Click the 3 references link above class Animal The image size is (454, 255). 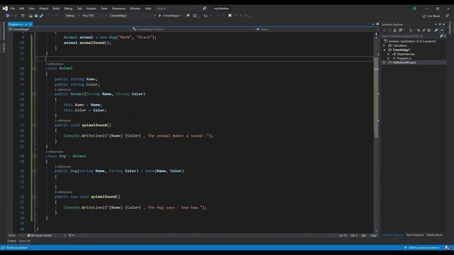(x=54, y=64)
